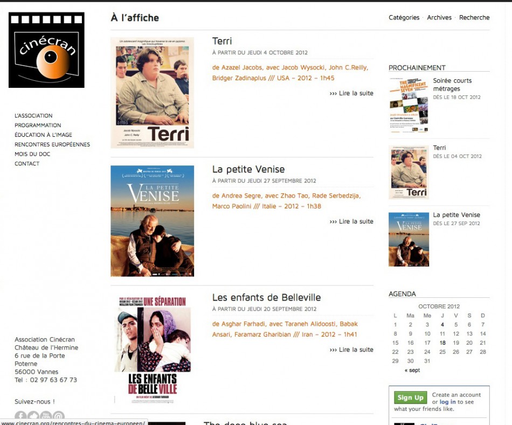Open L'ASSOCIATION menu item
Image resolution: width=512 pixels, height=425 pixels.
coord(33,116)
